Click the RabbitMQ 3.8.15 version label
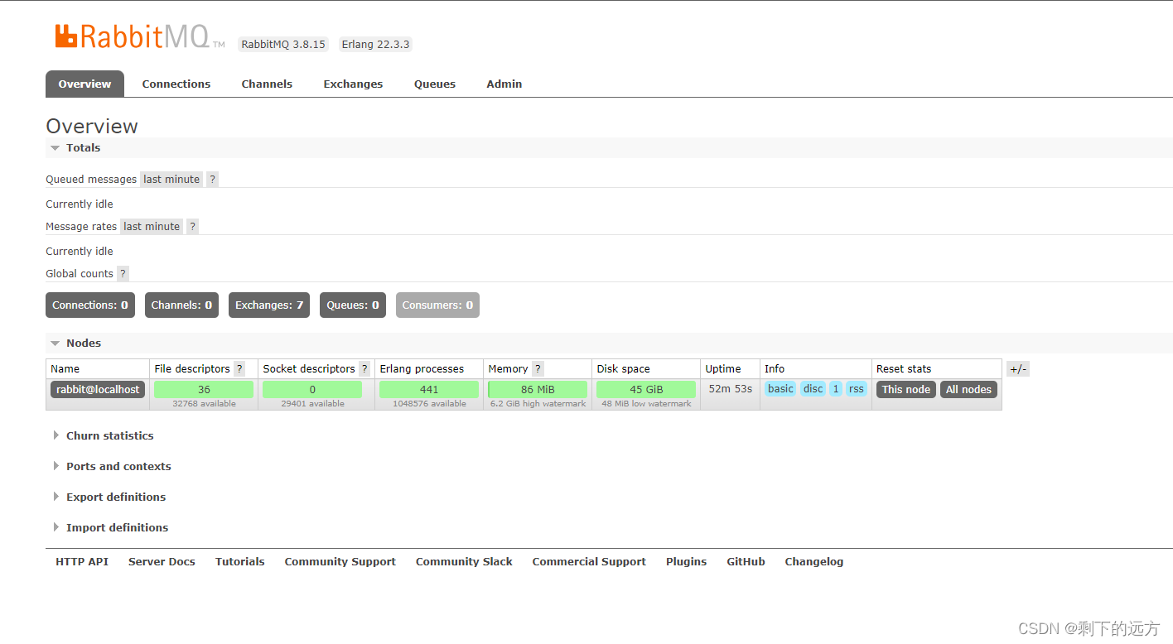The width and height of the screenshot is (1173, 644). pyautogui.click(x=283, y=44)
